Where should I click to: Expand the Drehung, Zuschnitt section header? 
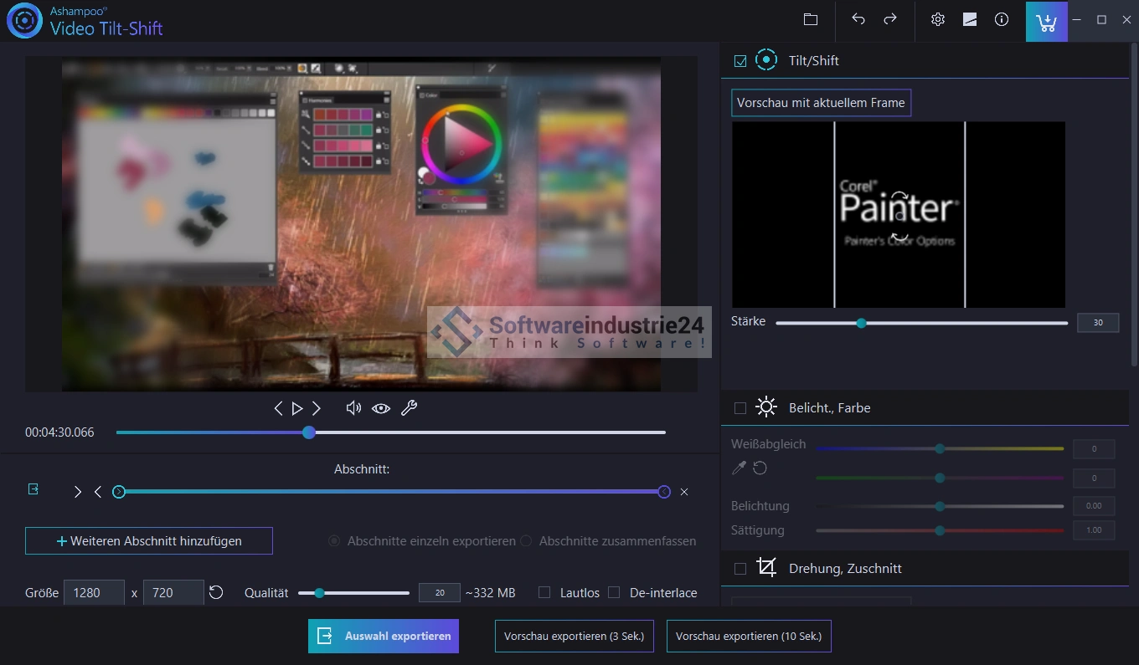[845, 569]
